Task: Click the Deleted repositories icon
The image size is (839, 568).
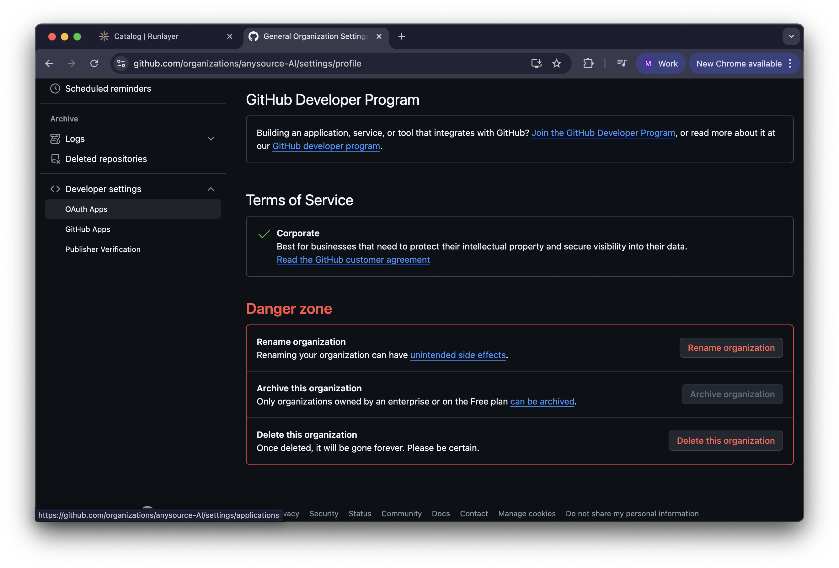Action: 55,159
